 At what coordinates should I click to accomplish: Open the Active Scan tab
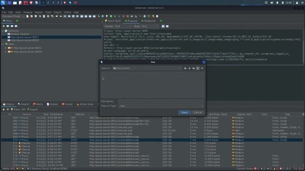point(85,104)
